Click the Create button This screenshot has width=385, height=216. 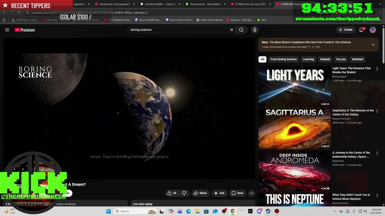[x=345, y=30]
